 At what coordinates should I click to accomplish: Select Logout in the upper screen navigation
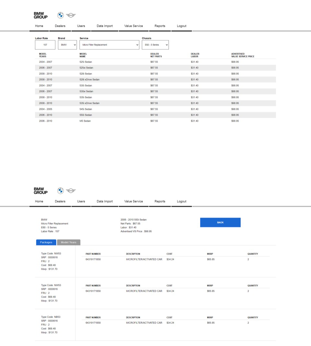pyautogui.click(x=182, y=26)
